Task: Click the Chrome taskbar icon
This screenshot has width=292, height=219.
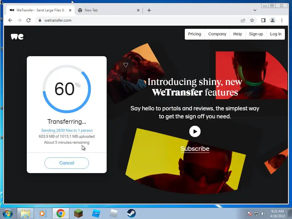Action: coord(60,213)
